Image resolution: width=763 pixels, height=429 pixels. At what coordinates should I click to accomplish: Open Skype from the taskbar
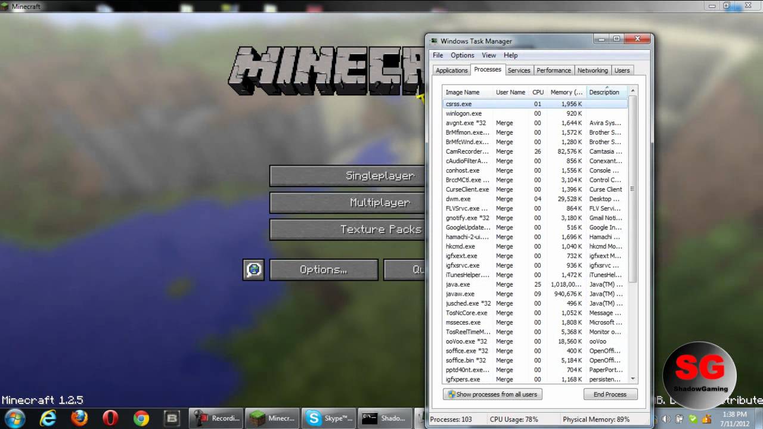click(329, 418)
